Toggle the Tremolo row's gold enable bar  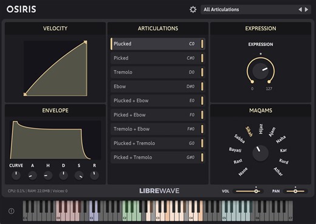pyautogui.click(x=202, y=72)
